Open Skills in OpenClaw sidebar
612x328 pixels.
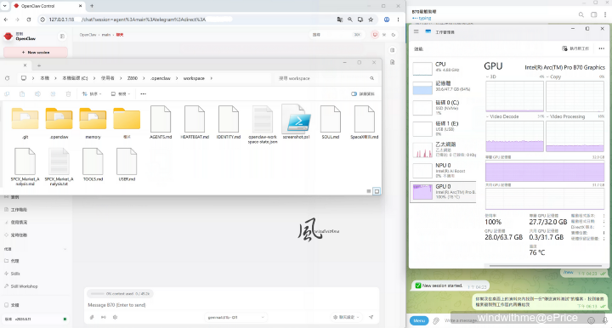coord(14,274)
